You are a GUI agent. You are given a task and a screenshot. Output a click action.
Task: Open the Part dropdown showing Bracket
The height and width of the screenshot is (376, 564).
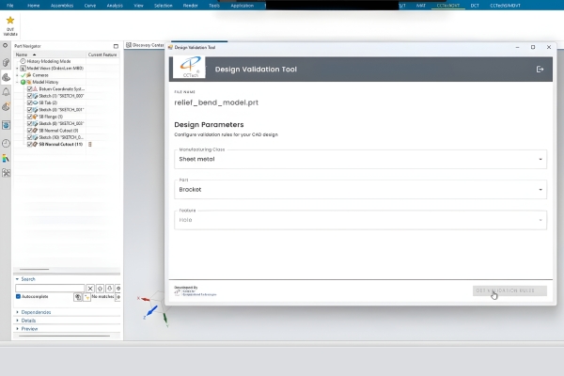pyautogui.click(x=360, y=189)
